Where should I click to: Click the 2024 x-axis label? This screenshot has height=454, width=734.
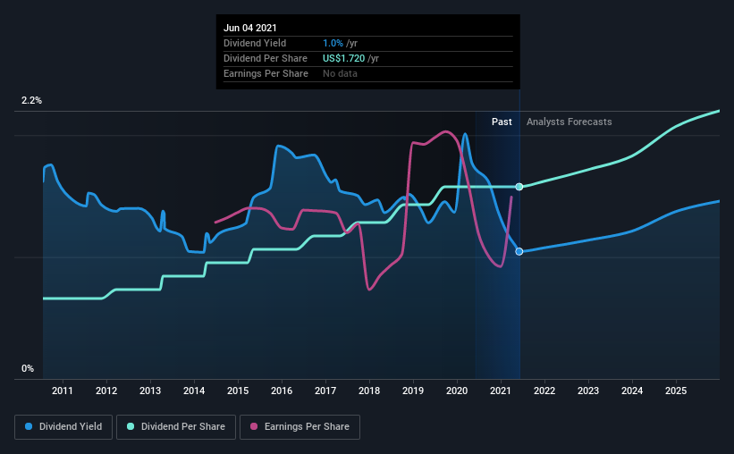[x=632, y=391]
